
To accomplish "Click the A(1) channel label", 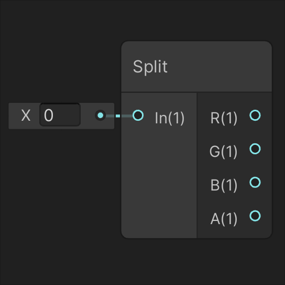I will point(224,219).
